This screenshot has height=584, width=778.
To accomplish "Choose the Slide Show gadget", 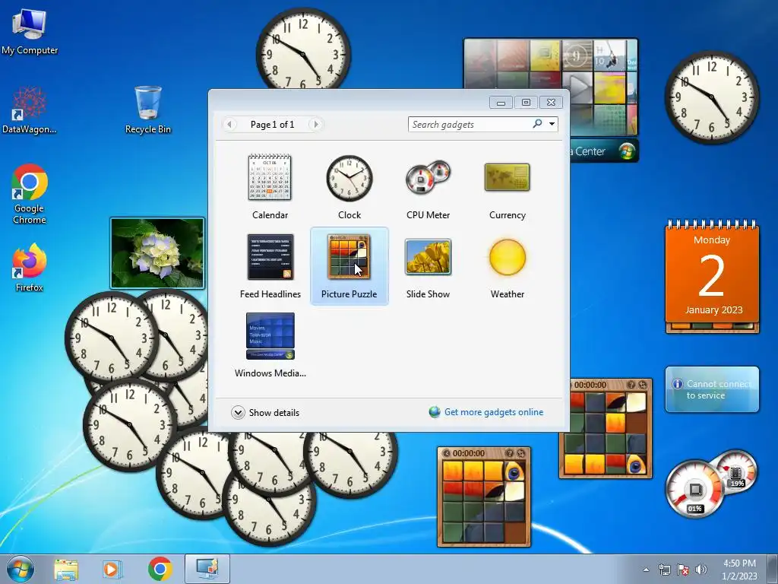I will point(428,266).
